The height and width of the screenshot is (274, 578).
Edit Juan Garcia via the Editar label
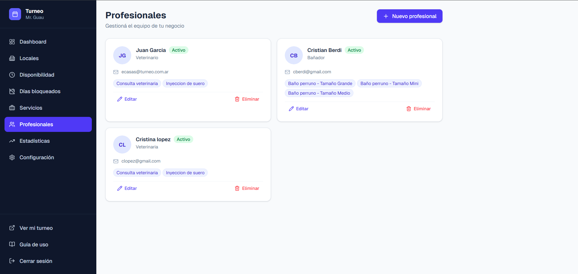131,99
